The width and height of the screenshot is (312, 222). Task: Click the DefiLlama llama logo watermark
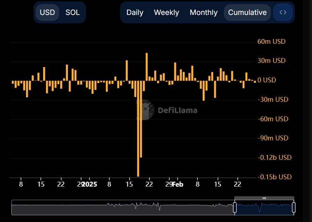pyautogui.click(x=145, y=110)
